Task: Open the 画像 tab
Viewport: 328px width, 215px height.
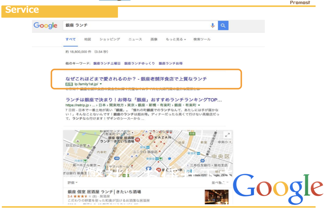Action: (154, 39)
